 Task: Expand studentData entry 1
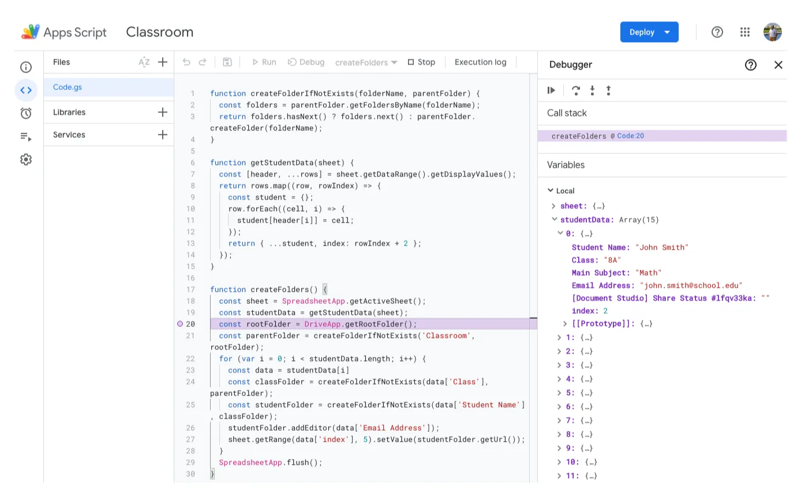[x=559, y=337]
